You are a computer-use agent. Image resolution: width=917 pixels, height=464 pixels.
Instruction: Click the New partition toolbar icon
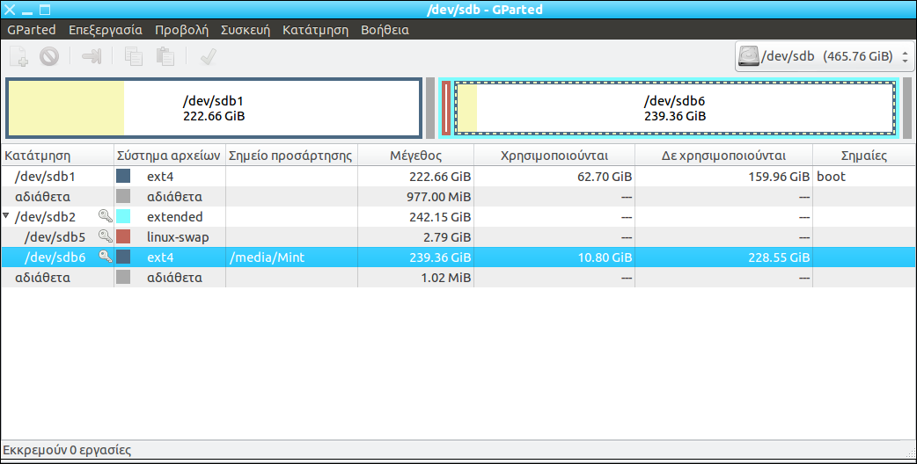tap(19, 57)
